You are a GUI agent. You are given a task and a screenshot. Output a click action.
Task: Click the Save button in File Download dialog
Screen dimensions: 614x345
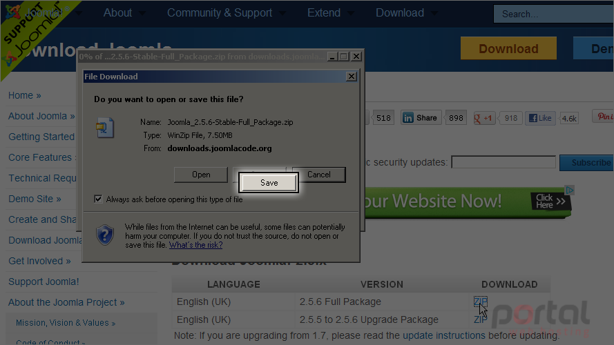[269, 183]
